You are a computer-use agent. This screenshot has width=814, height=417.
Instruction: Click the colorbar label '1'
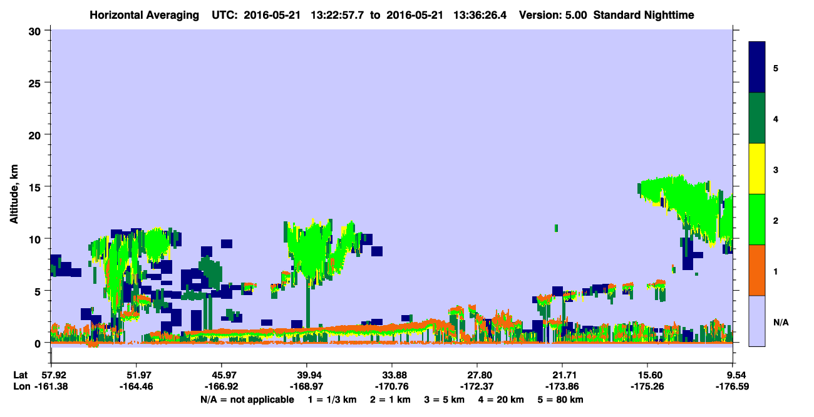point(776,270)
